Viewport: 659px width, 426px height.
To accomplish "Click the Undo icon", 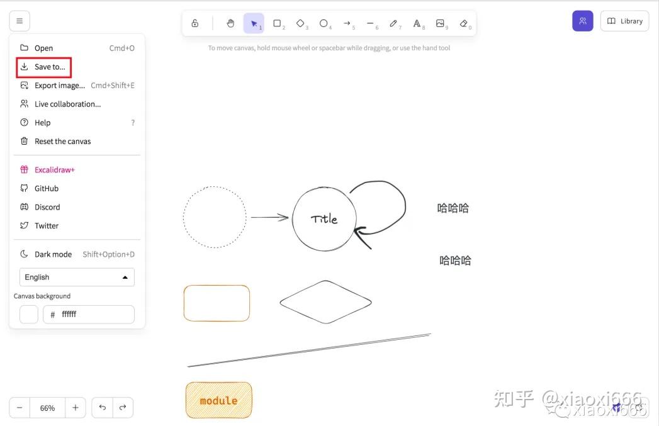I will 102,408.
